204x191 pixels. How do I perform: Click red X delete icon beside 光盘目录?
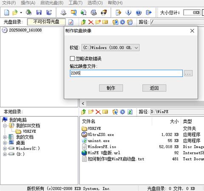pyautogui.click(x=91, y=22)
